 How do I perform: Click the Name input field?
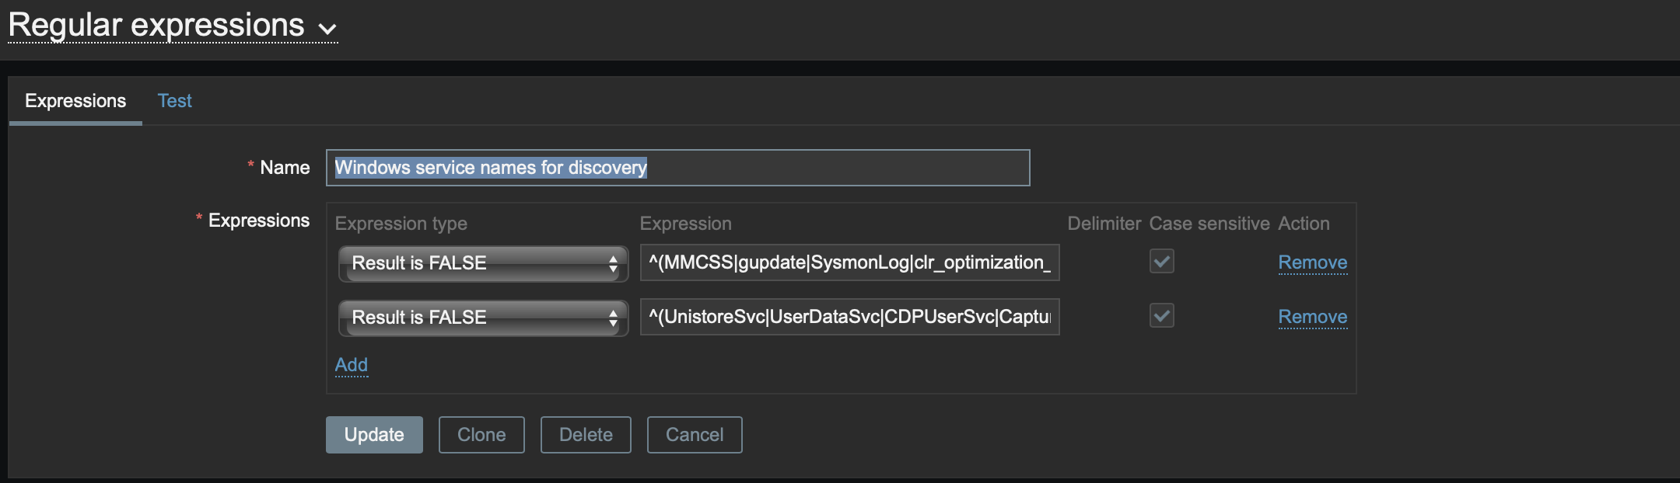(x=677, y=168)
